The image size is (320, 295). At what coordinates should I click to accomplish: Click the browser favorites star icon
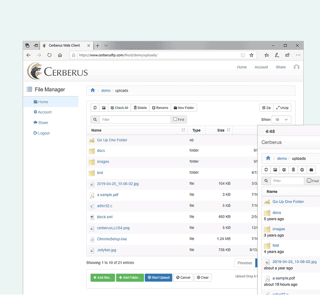(251, 55)
